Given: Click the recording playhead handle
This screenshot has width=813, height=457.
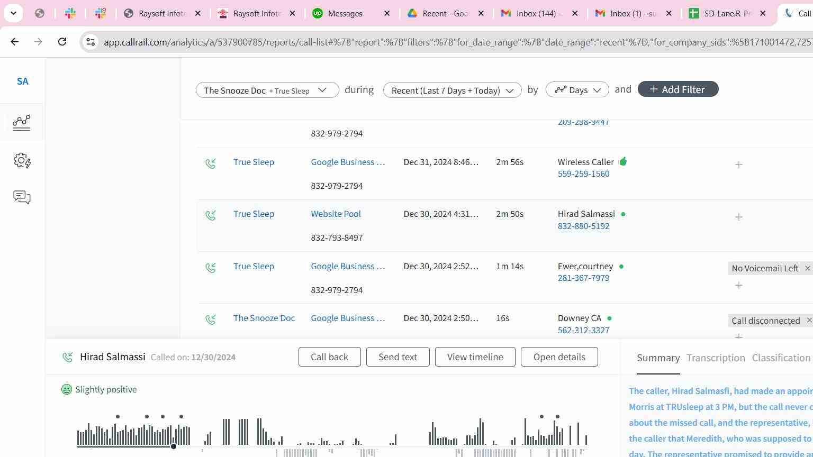Looking at the screenshot, I should pyautogui.click(x=173, y=446).
